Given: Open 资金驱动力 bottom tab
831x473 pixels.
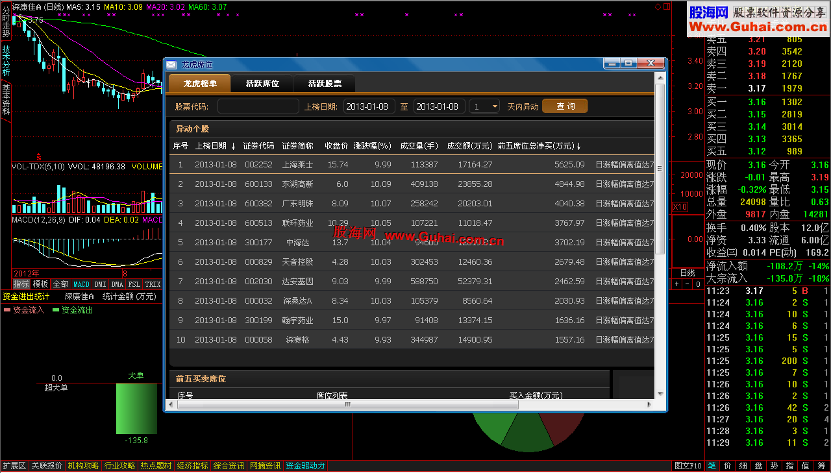Looking at the screenshot, I should [306, 466].
